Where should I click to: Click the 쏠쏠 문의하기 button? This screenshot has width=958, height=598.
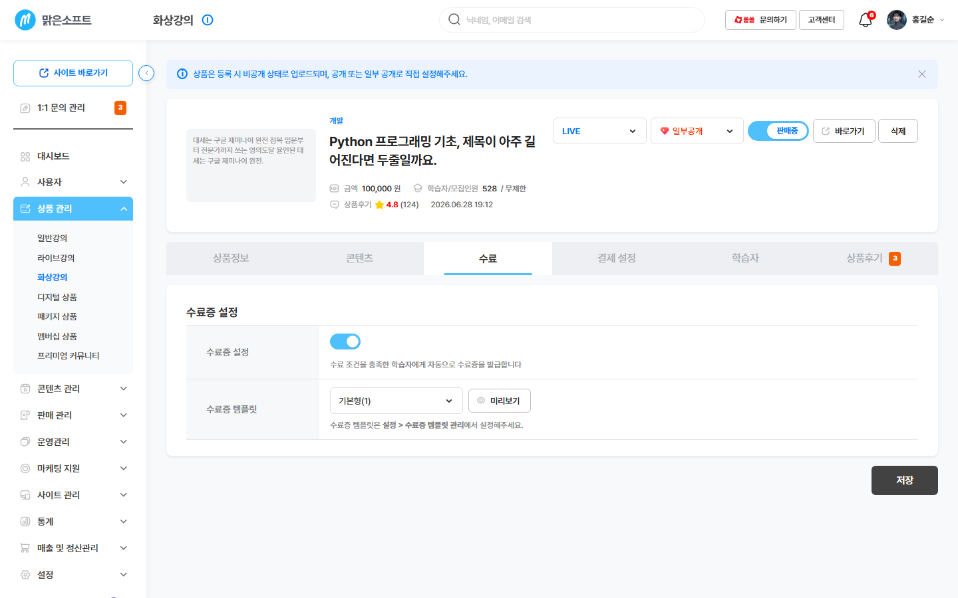tap(760, 20)
